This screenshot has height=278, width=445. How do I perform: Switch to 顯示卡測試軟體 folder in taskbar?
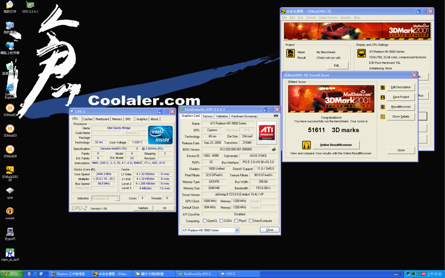click(154, 274)
